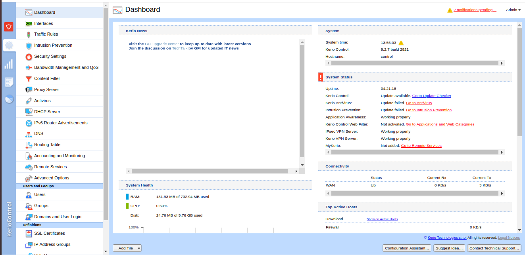Click the Content Filter funnel icon
525x255 pixels.
28,79
